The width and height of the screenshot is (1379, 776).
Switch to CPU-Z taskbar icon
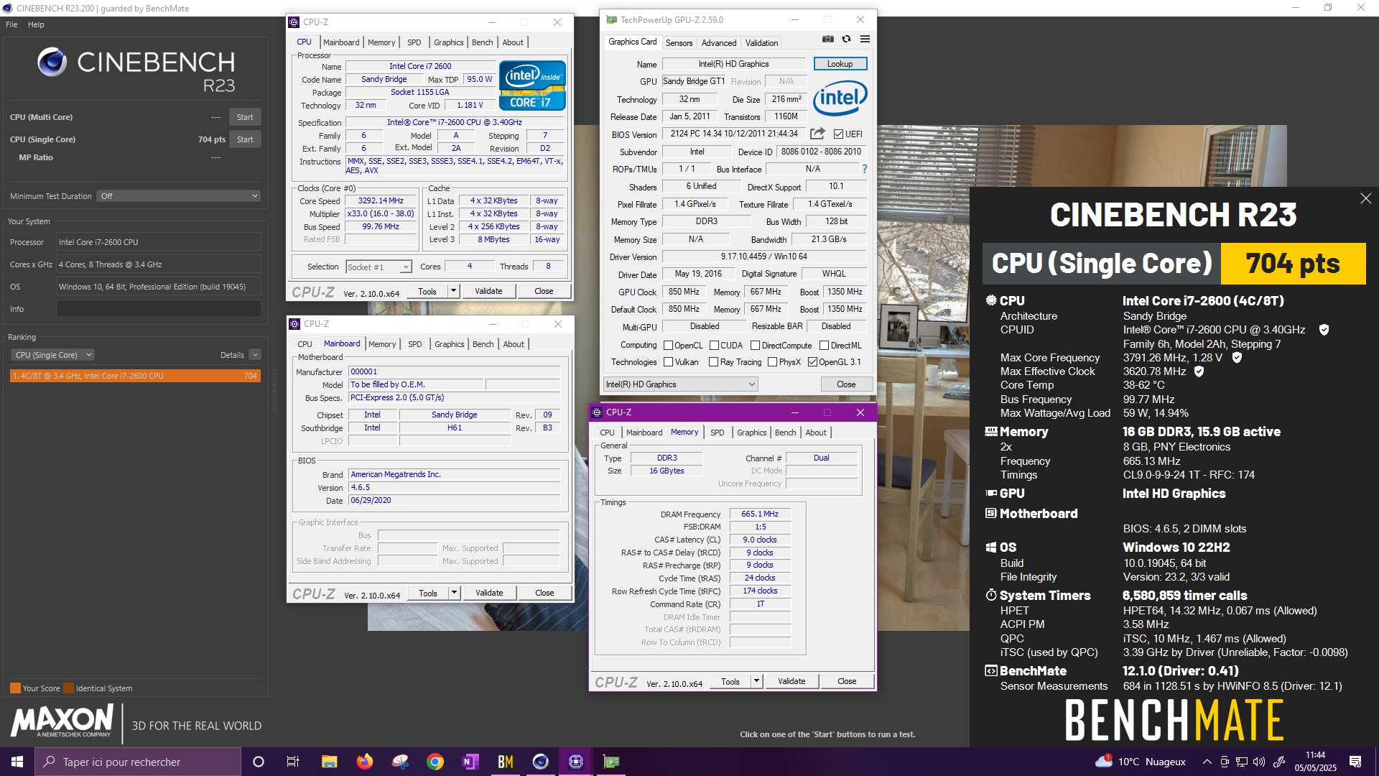click(x=575, y=762)
